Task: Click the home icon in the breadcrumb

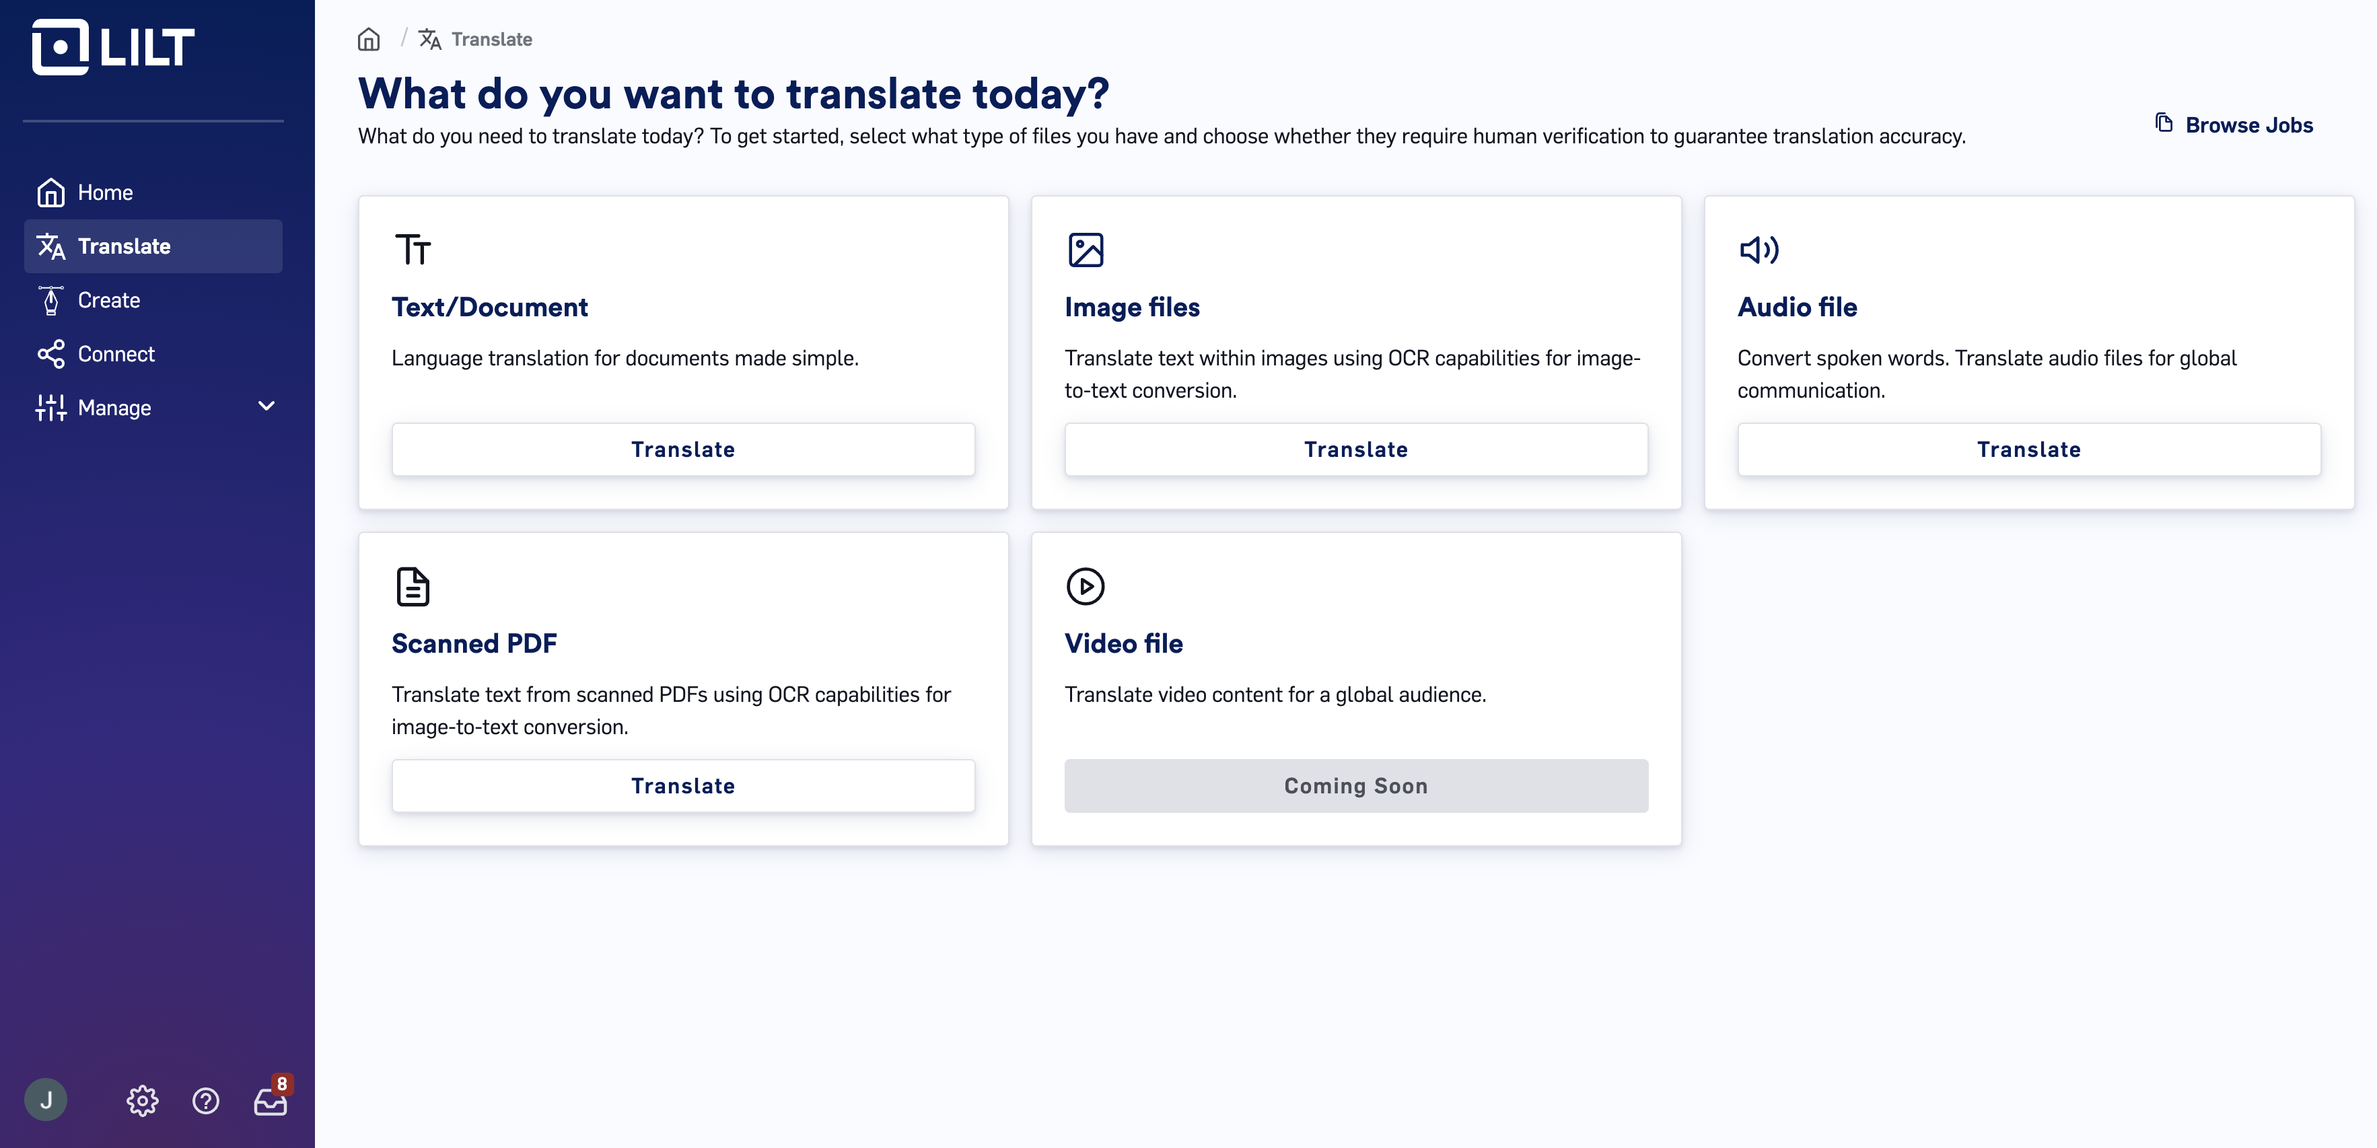Action: pyautogui.click(x=369, y=39)
